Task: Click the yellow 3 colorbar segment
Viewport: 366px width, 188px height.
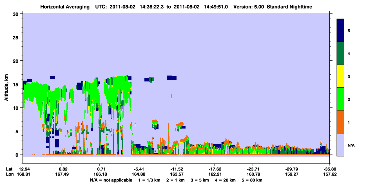Action: (x=340, y=76)
